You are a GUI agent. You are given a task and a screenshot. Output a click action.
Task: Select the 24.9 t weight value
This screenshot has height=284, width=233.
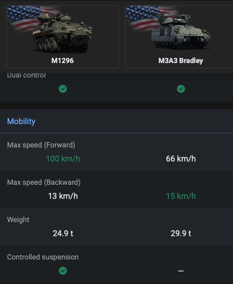[63, 233]
